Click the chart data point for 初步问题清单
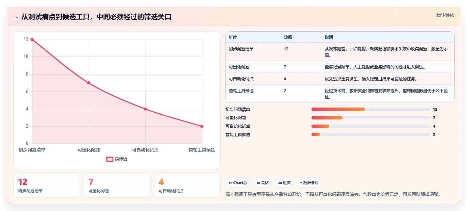 coord(32,39)
